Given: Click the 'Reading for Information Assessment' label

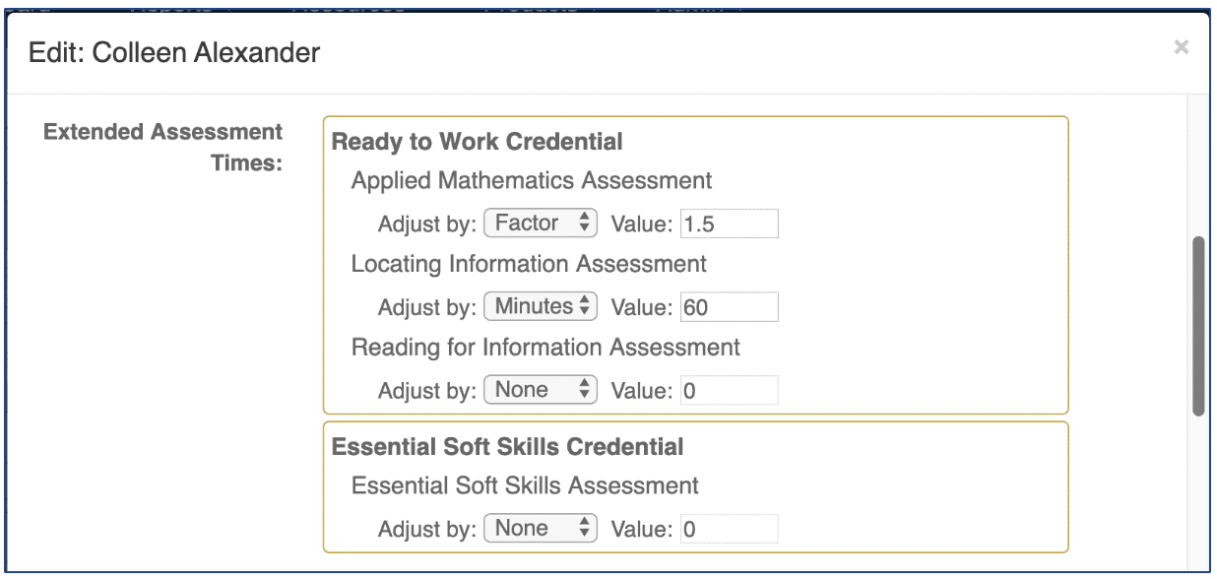Looking at the screenshot, I should 545,348.
